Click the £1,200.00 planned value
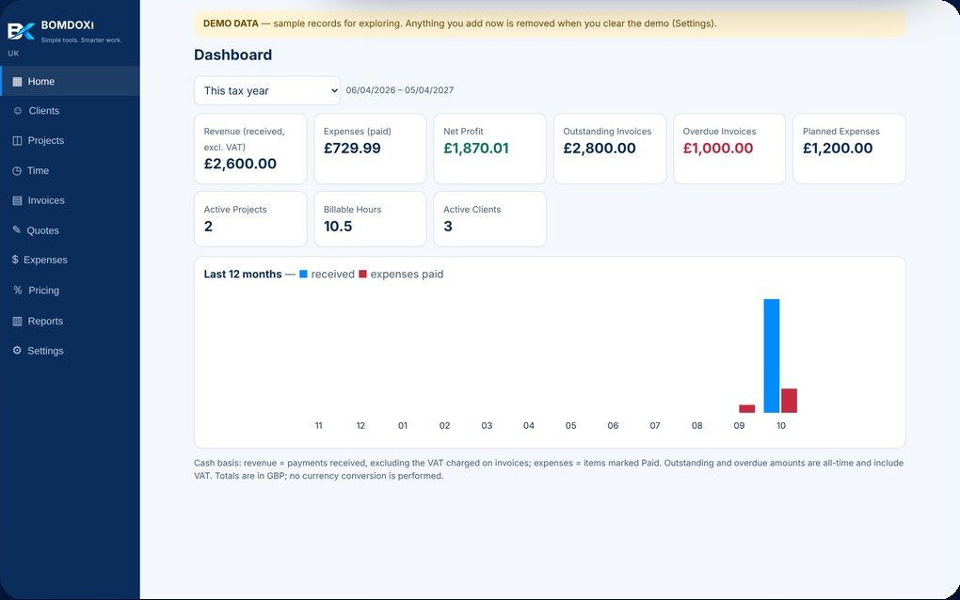Image resolution: width=960 pixels, height=600 pixels. [838, 148]
